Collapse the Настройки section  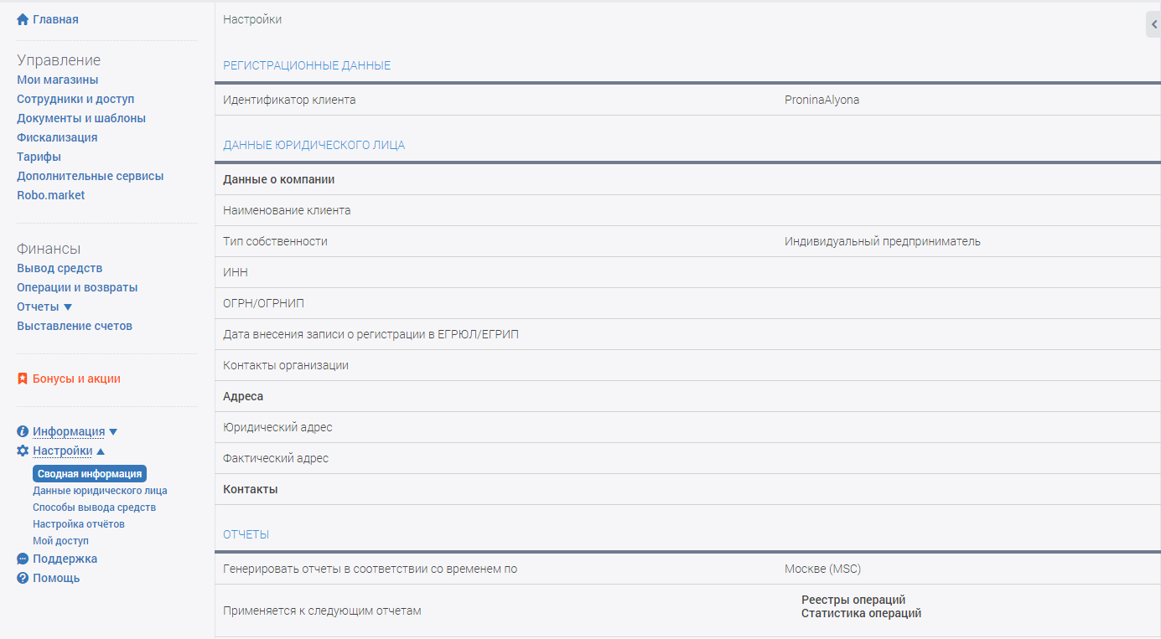click(101, 451)
